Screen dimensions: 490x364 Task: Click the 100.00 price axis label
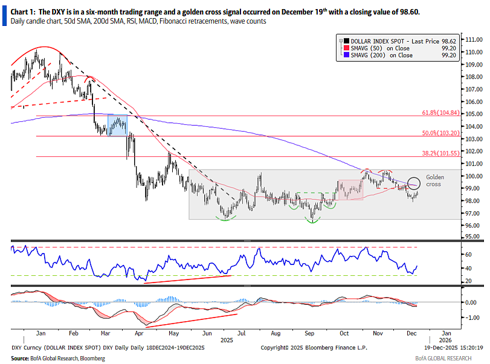[x=474, y=176]
